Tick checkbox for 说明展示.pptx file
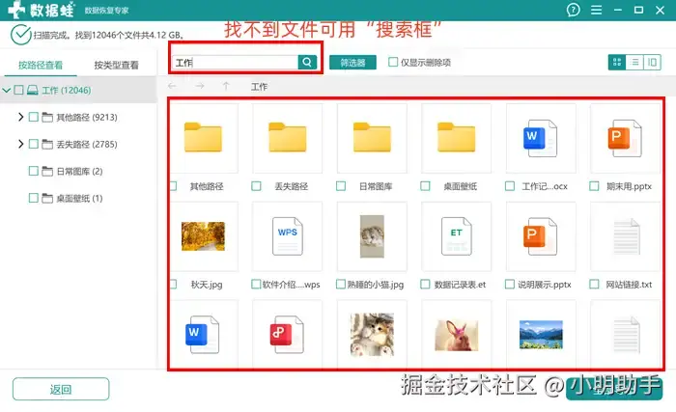 510,285
